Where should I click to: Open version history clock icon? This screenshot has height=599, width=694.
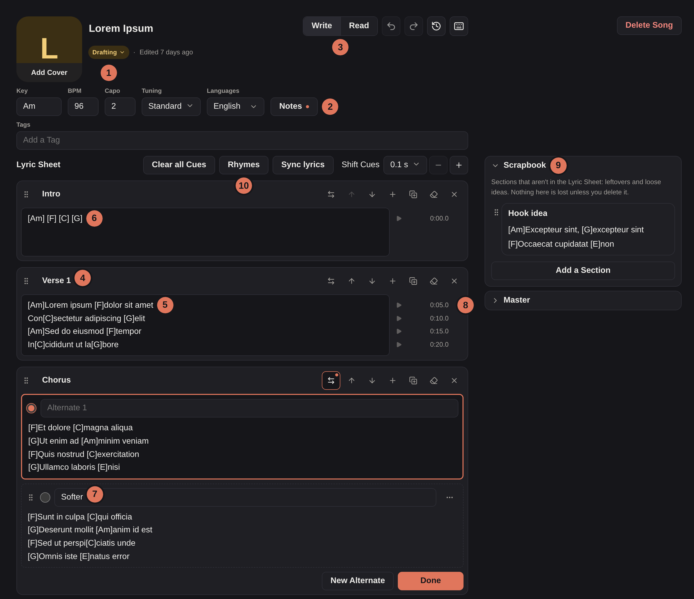(436, 26)
